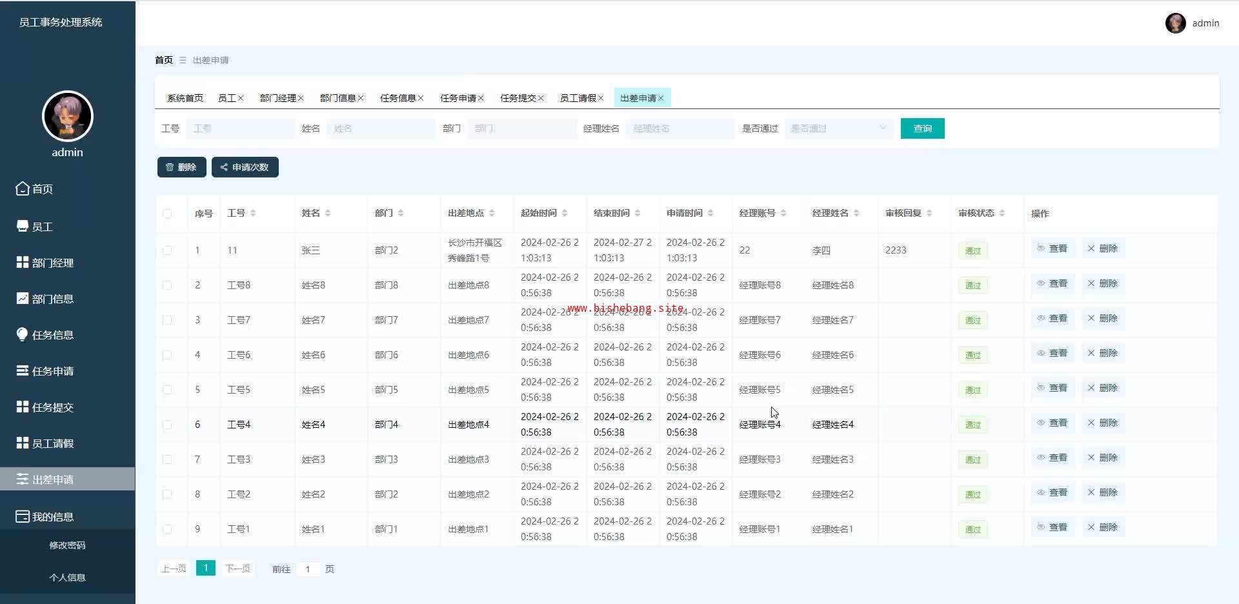Close the 员工请假 tab
Screen dimensions: 1239x604
[601, 98]
